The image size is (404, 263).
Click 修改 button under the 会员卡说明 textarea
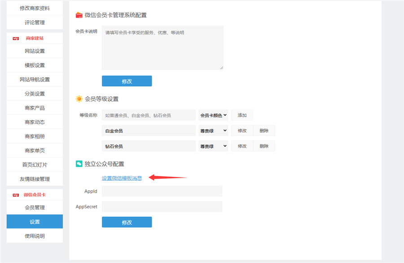(127, 81)
